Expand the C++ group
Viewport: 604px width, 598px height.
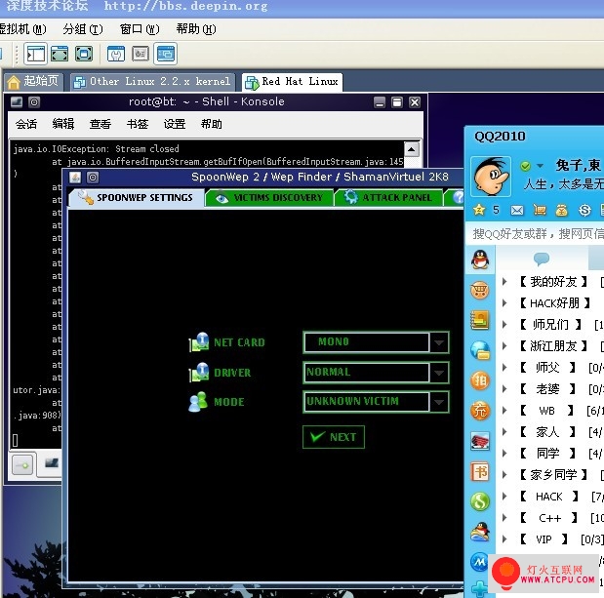(x=504, y=518)
